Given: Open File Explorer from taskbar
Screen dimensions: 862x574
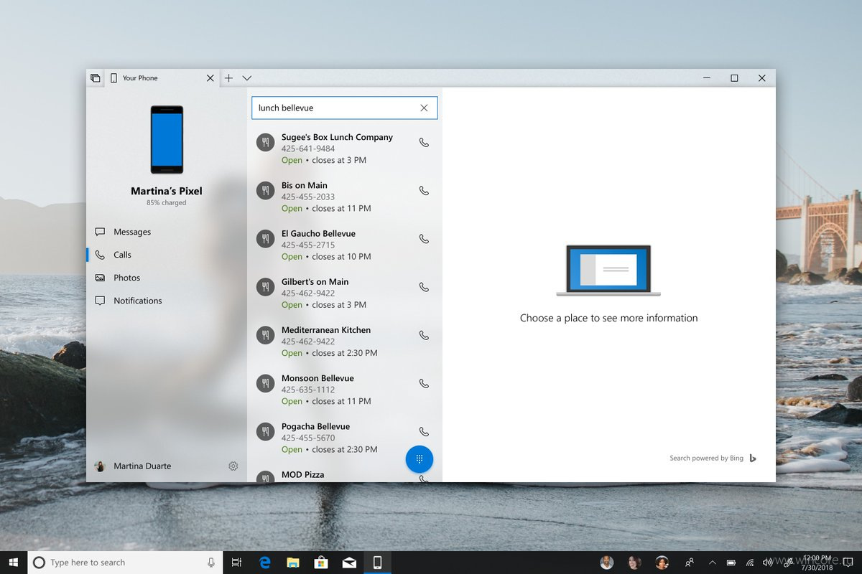Looking at the screenshot, I should coord(293,563).
